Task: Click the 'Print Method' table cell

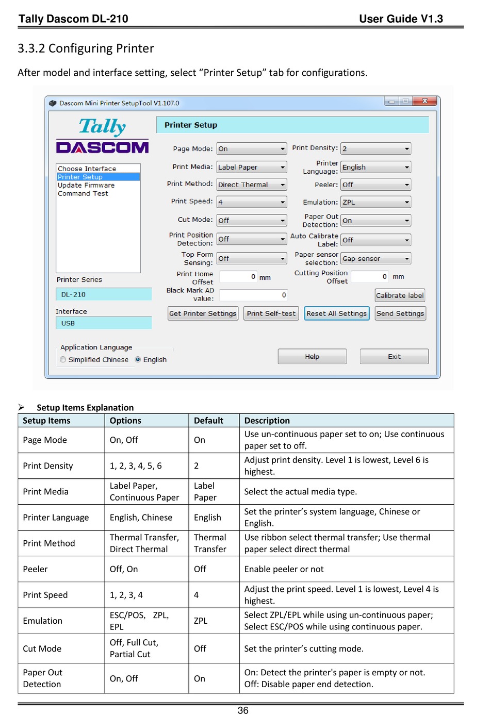Action: tap(61, 543)
